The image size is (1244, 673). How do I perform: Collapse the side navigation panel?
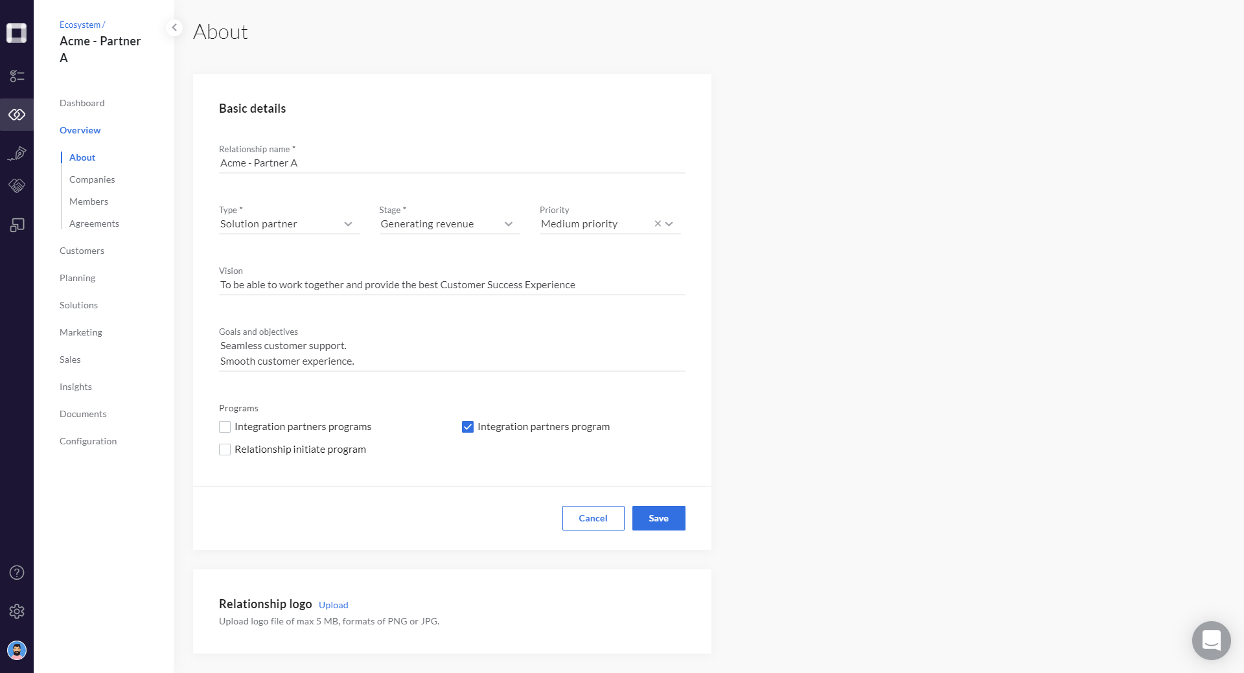pos(174,28)
